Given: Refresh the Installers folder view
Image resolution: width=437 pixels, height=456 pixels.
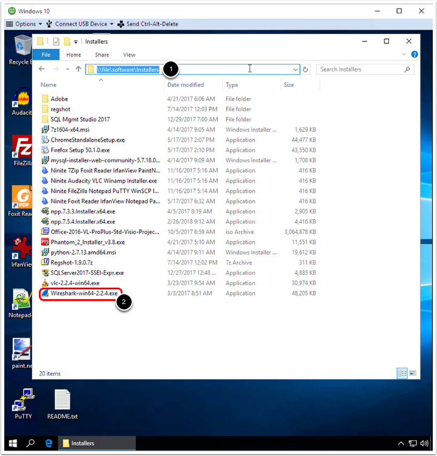Looking at the screenshot, I should point(305,69).
